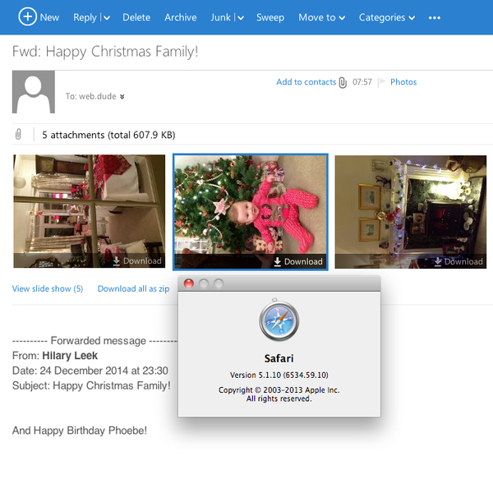Delete this email via toolbar
493x479 pixels.
coord(136,17)
